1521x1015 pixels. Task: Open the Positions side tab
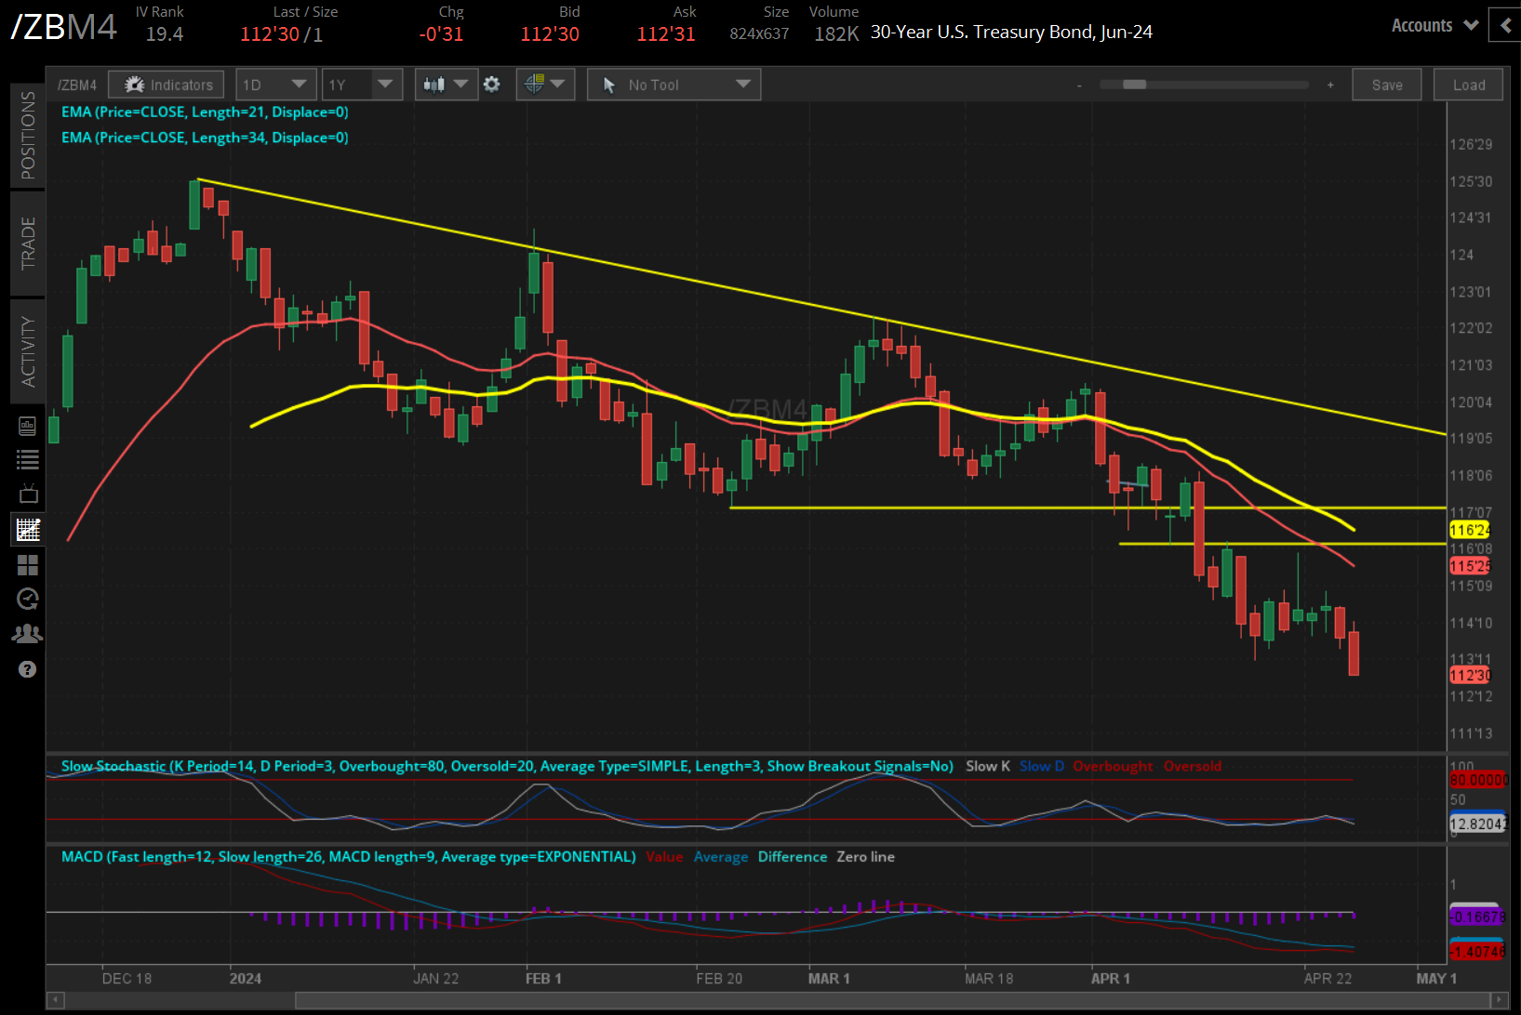[x=28, y=135]
